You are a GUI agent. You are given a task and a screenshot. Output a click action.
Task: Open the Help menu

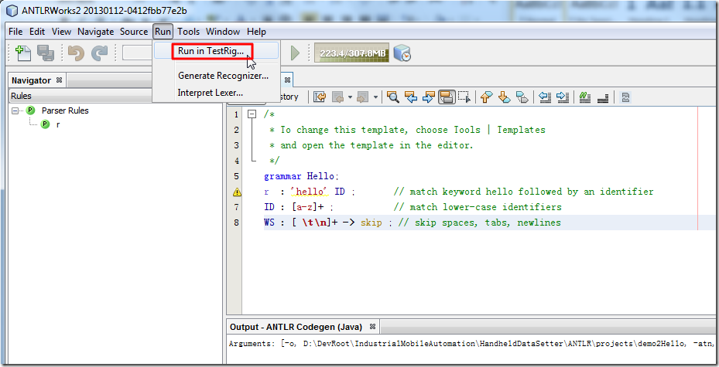point(256,32)
